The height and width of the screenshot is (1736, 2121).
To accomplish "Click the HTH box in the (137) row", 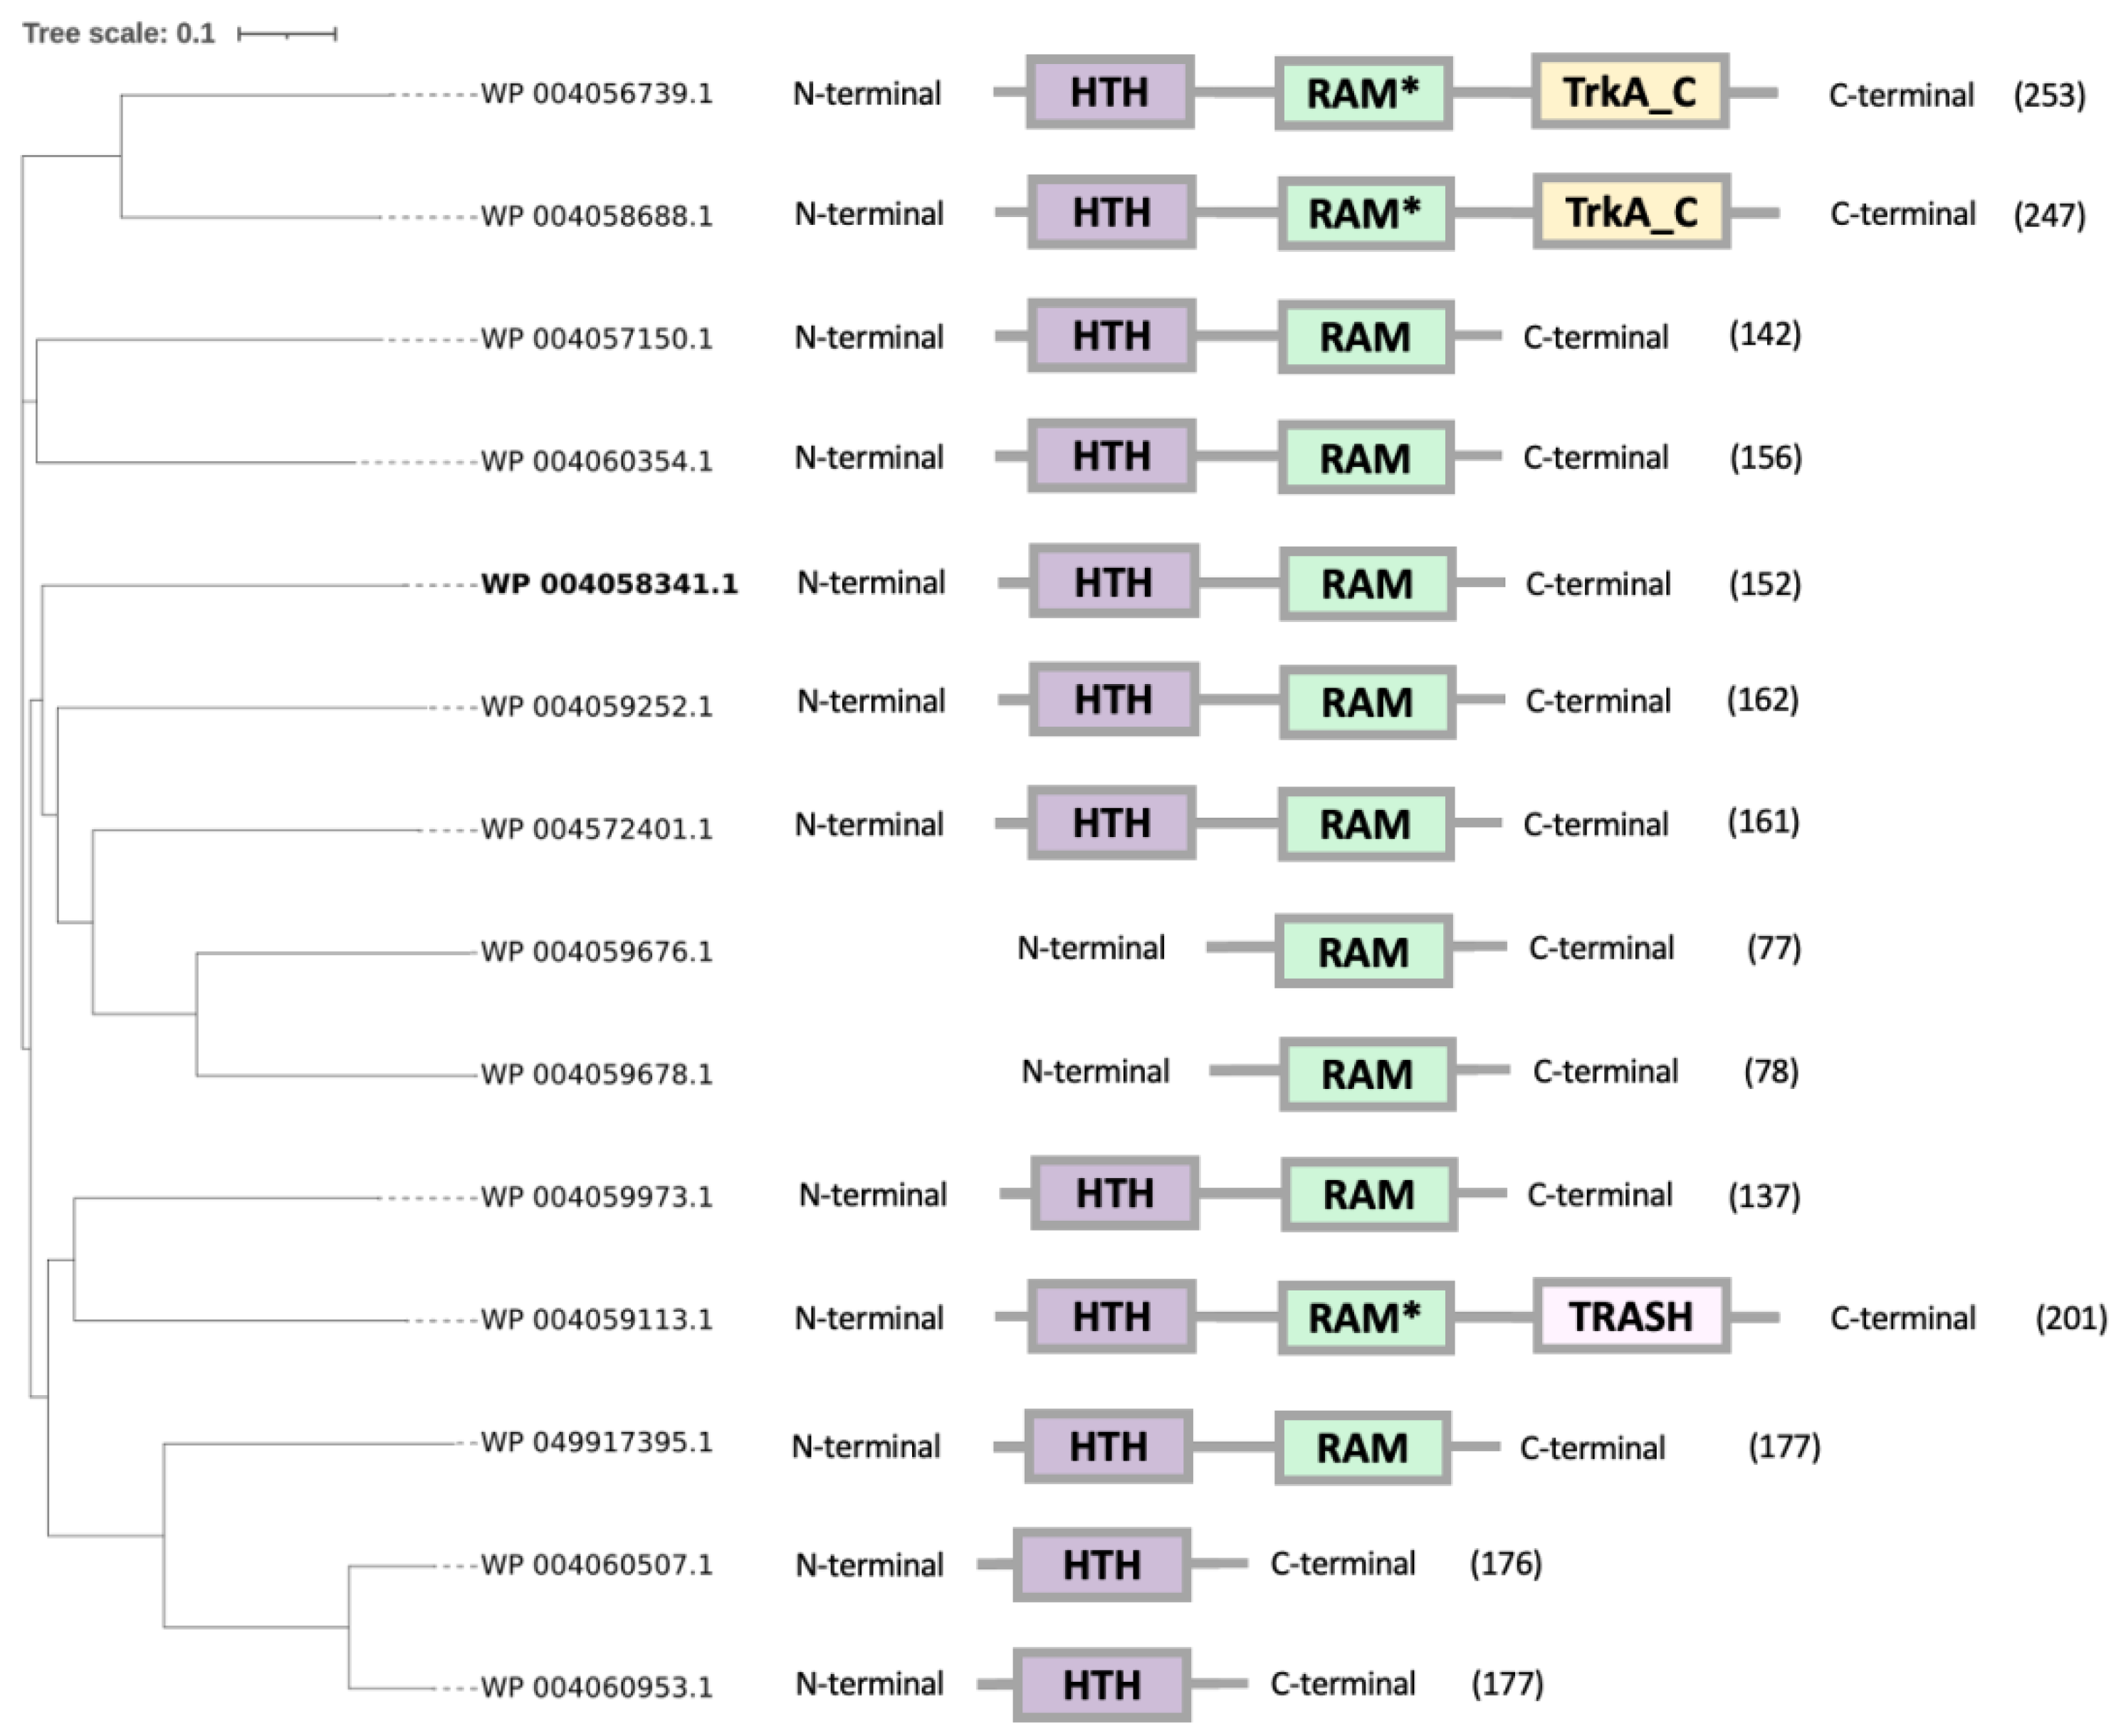I will coord(1114,1193).
